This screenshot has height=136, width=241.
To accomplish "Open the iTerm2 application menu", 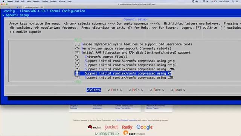I will click(x=10, y=2).
